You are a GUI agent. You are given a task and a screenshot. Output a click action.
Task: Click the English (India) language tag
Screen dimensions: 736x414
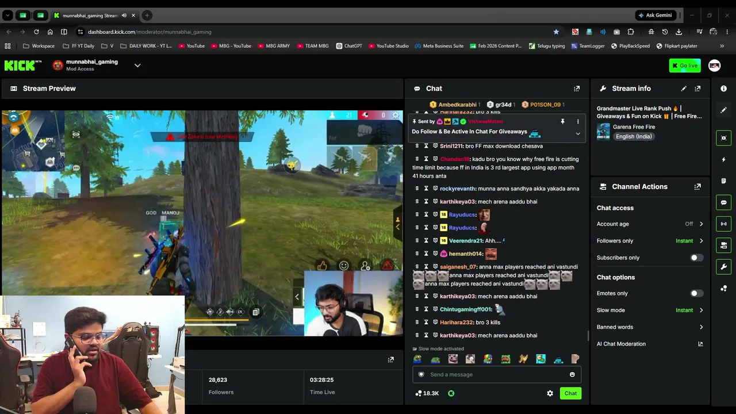coord(633,137)
